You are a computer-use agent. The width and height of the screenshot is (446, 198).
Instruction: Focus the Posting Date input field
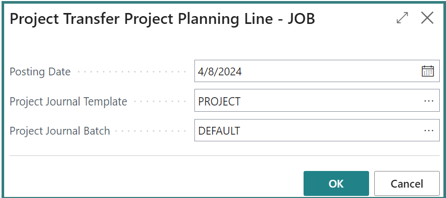pyautogui.click(x=317, y=71)
